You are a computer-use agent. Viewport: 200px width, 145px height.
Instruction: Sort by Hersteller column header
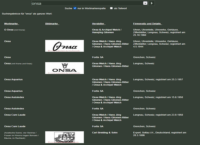(99, 23)
